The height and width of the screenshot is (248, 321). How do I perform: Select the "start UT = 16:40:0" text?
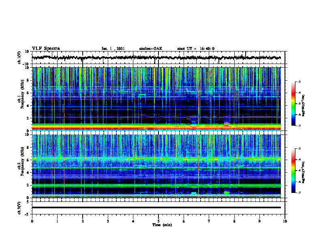tap(196, 49)
